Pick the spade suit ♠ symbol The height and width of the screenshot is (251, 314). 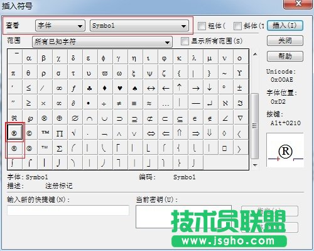(x=136, y=87)
